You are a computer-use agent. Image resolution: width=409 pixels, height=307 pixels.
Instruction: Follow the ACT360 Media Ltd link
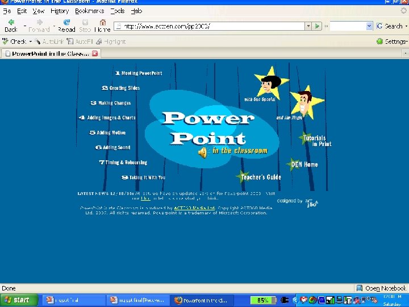point(194,208)
